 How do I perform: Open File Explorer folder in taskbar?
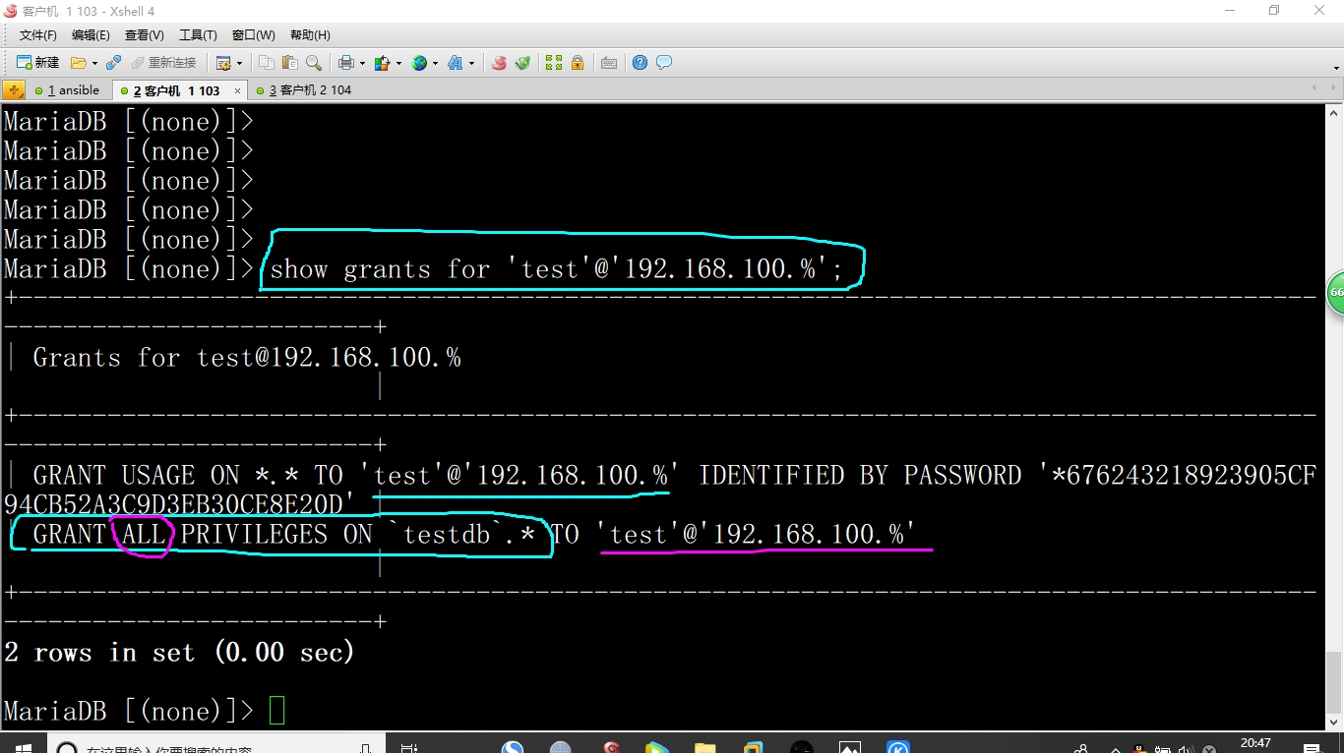coord(704,745)
